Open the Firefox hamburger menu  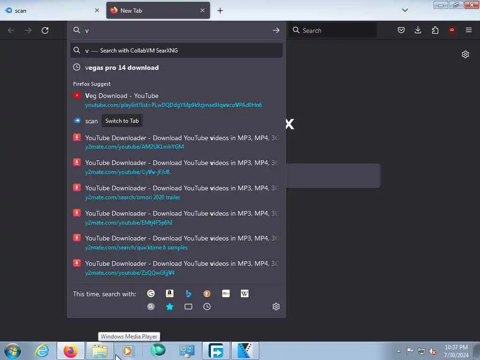pyautogui.click(x=469, y=30)
